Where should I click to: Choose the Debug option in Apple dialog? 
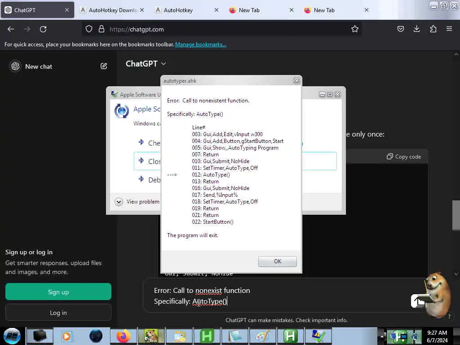click(x=149, y=180)
